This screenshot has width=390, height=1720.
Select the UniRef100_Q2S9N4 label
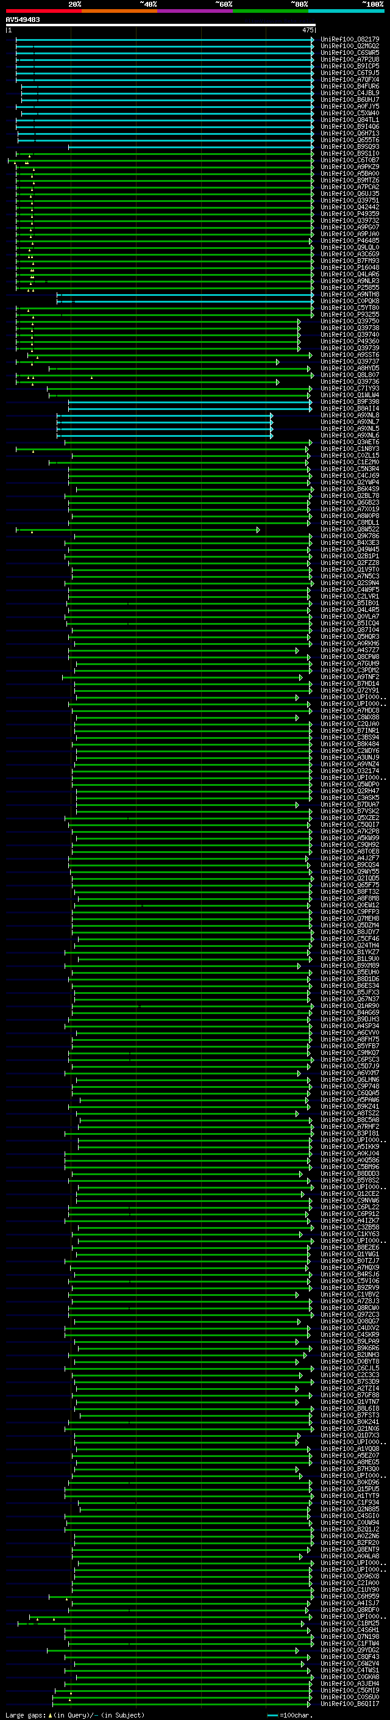coord(350,582)
